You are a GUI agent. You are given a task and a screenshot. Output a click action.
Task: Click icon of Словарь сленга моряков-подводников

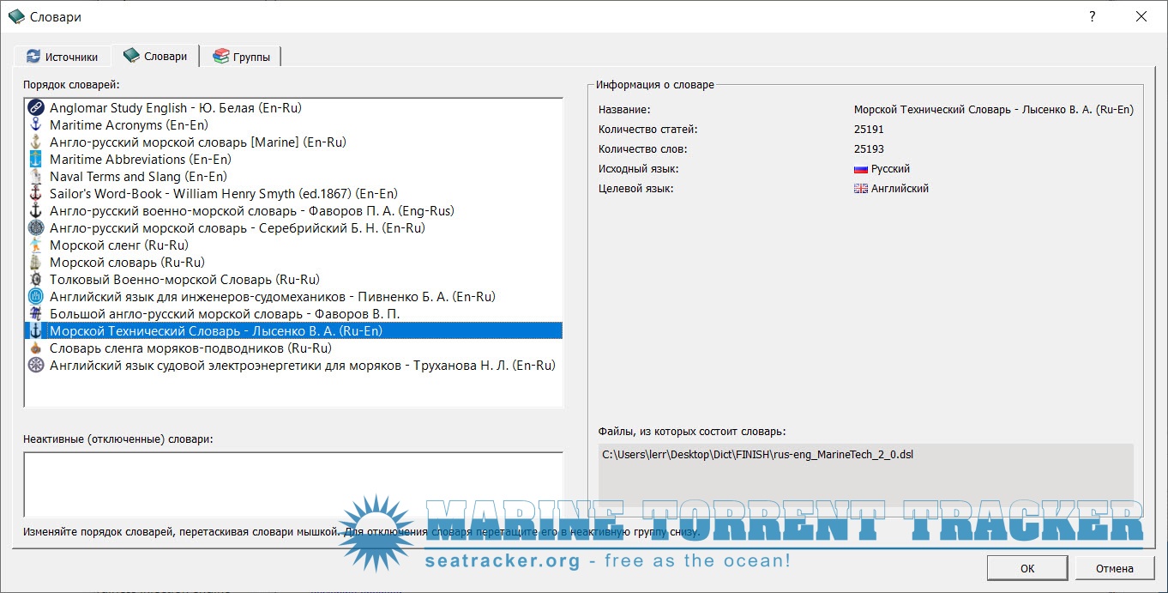tap(35, 348)
